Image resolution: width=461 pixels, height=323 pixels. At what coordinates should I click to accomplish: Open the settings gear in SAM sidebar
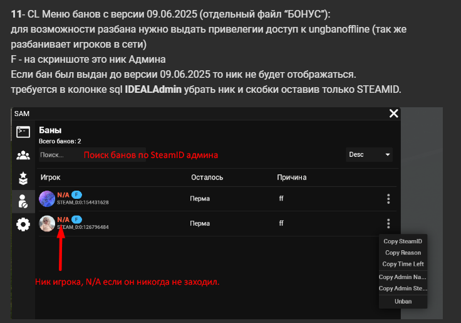23,225
